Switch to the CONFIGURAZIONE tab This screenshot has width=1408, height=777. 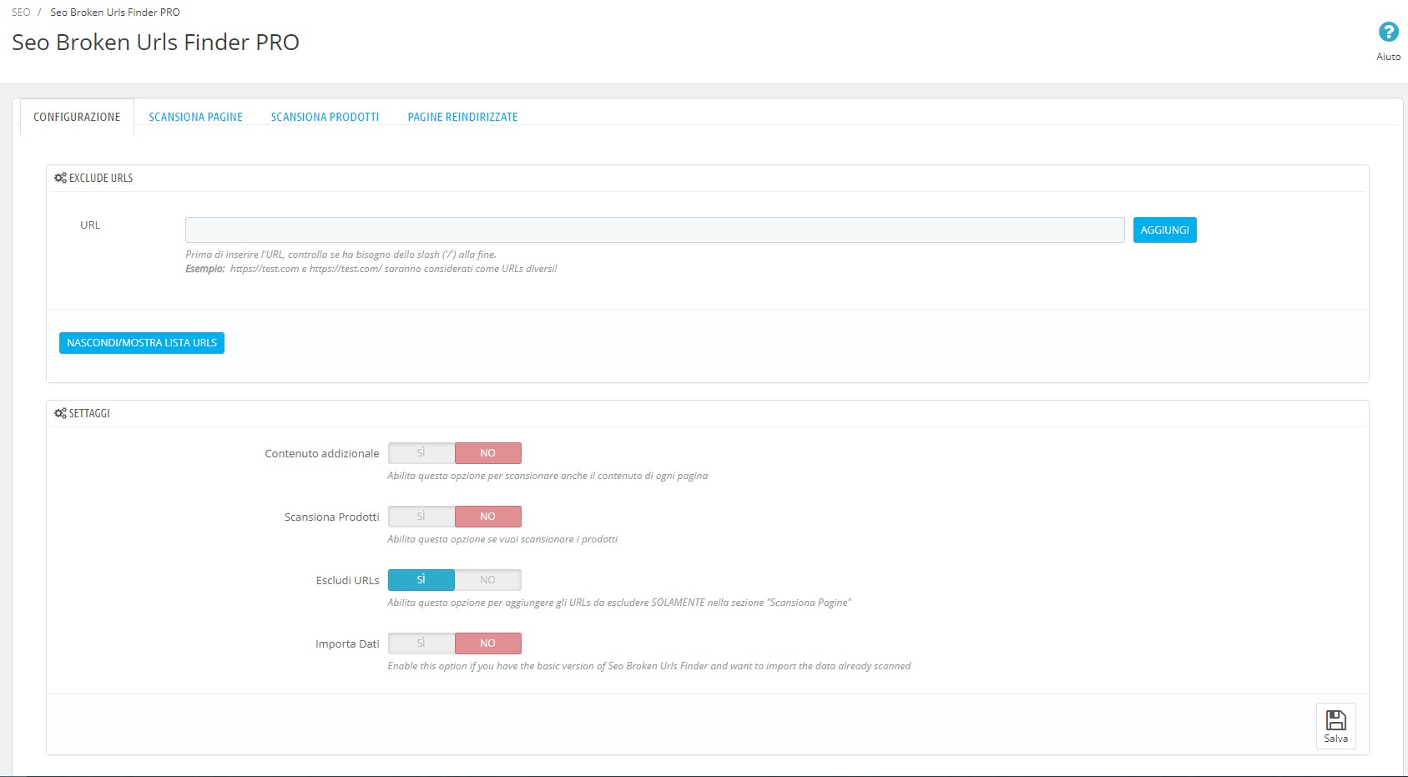(77, 117)
